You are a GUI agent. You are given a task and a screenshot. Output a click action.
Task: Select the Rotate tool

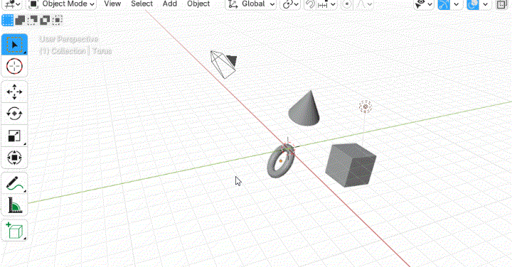(14, 114)
